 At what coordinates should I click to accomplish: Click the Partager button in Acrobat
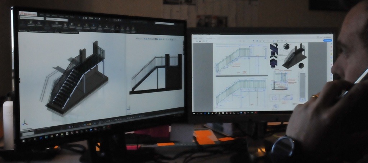tap(327, 40)
